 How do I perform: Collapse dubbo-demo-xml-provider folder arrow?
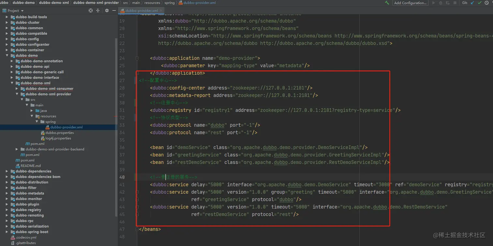(17, 94)
